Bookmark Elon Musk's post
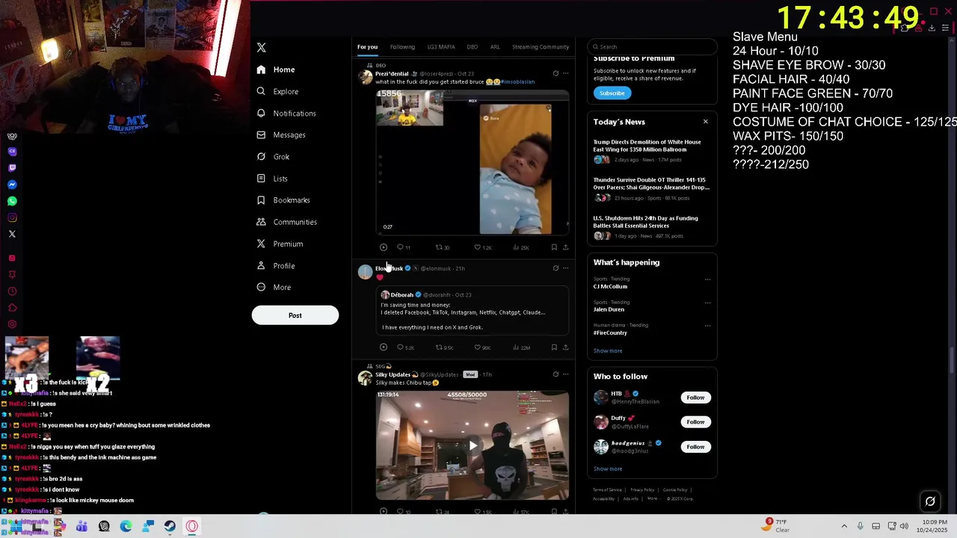957x538 pixels. point(554,347)
